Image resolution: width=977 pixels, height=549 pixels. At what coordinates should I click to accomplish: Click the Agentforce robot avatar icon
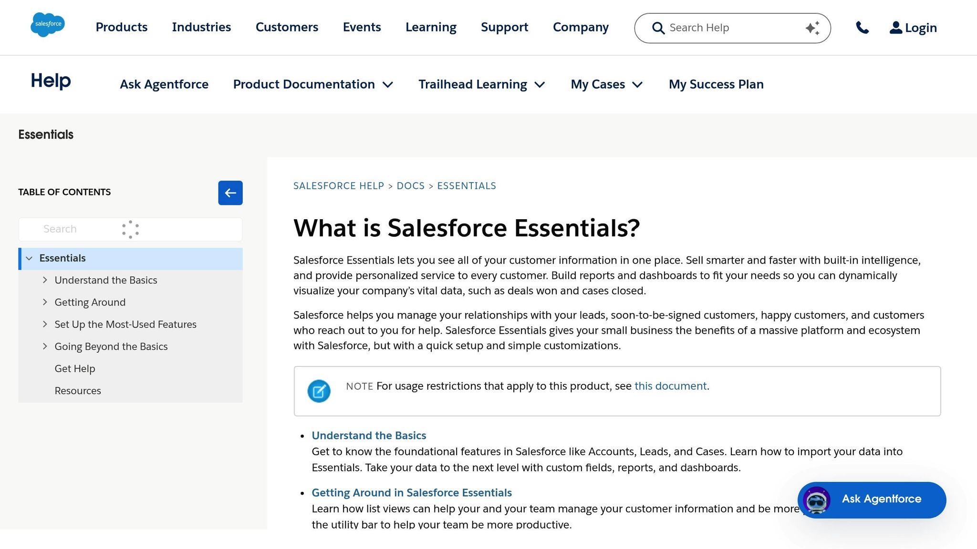[817, 500]
